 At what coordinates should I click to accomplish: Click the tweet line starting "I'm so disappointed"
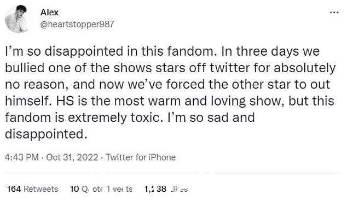pos(162,51)
